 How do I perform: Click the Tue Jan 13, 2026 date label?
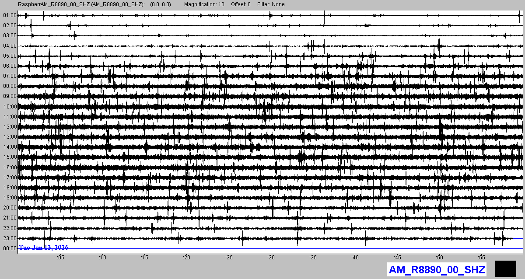pos(44,248)
